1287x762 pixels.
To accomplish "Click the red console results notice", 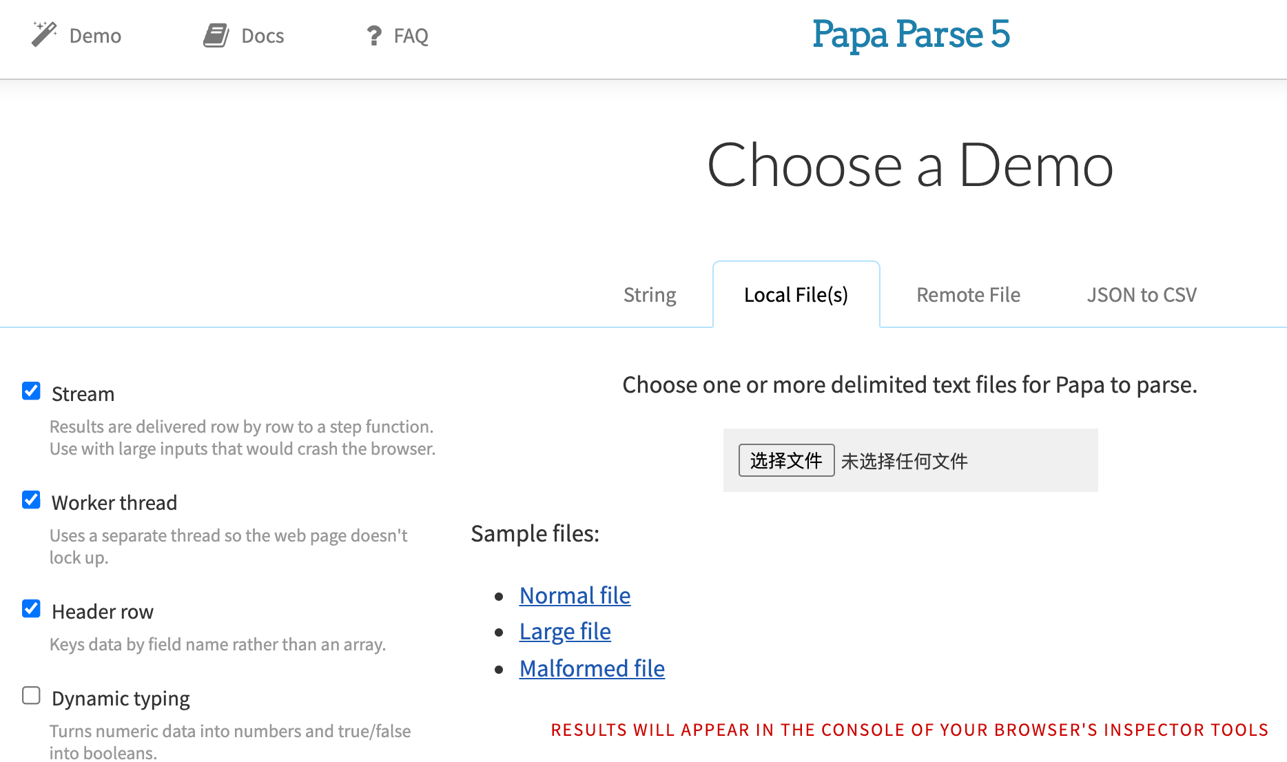I will 909,730.
